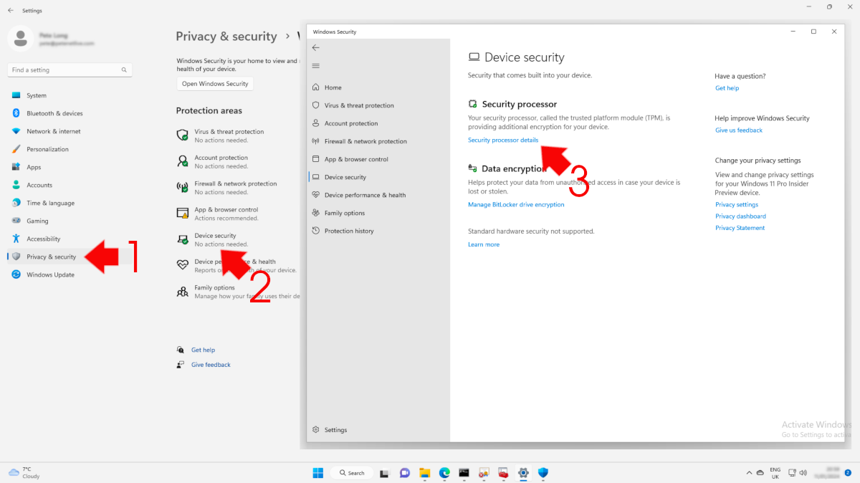
Task: Click the ENG UK language indicator
Action: click(775, 473)
